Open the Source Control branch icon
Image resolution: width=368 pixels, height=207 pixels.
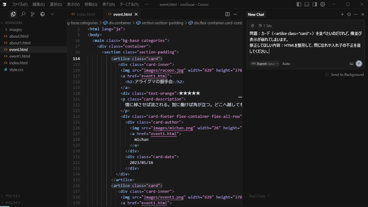point(33,14)
